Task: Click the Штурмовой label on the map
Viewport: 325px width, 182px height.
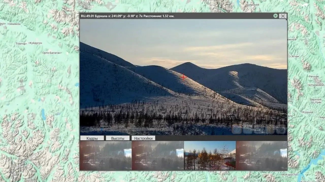Action: point(316,85)
